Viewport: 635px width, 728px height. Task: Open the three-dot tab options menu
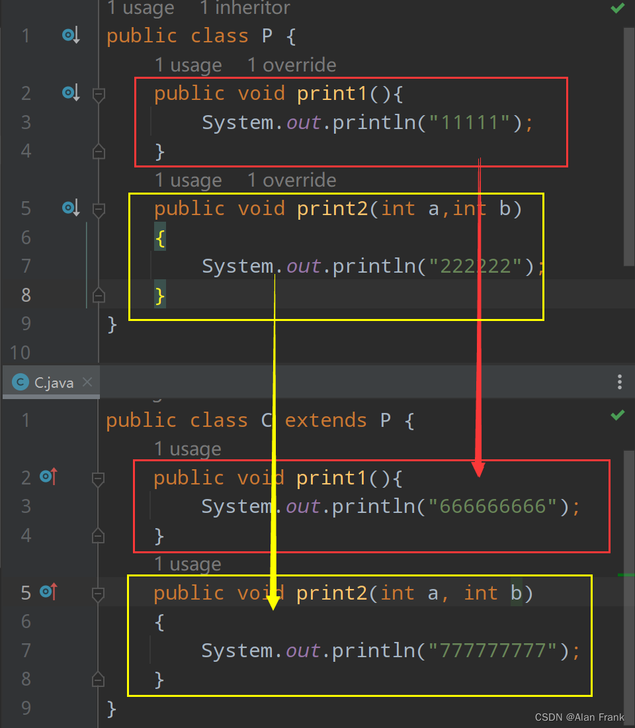[620, 382]
